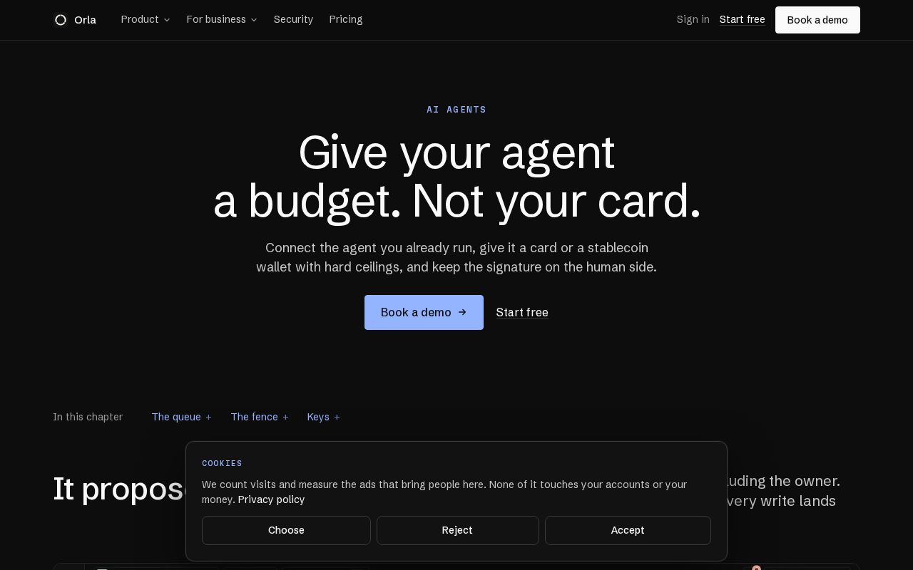
Task: Click the "COOKIES" heading in the banner
Action: (222, 463)
